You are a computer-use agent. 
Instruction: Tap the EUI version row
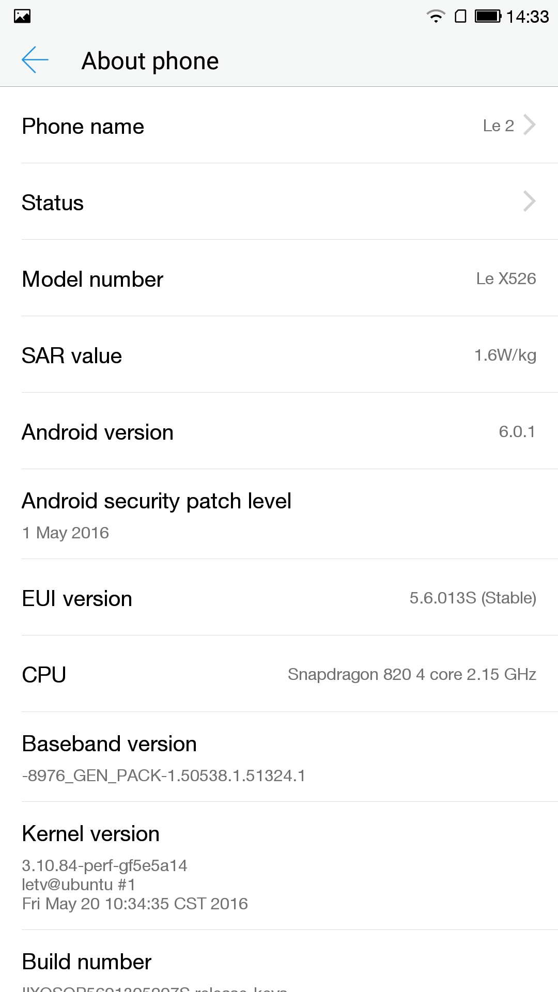tap(279, 598)
